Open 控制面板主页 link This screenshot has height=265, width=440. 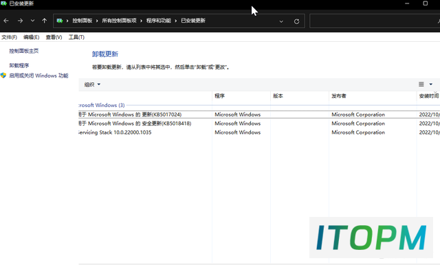[x=24, y=51]
